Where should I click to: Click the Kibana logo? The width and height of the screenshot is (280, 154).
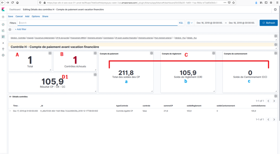(x=3, y=10)
